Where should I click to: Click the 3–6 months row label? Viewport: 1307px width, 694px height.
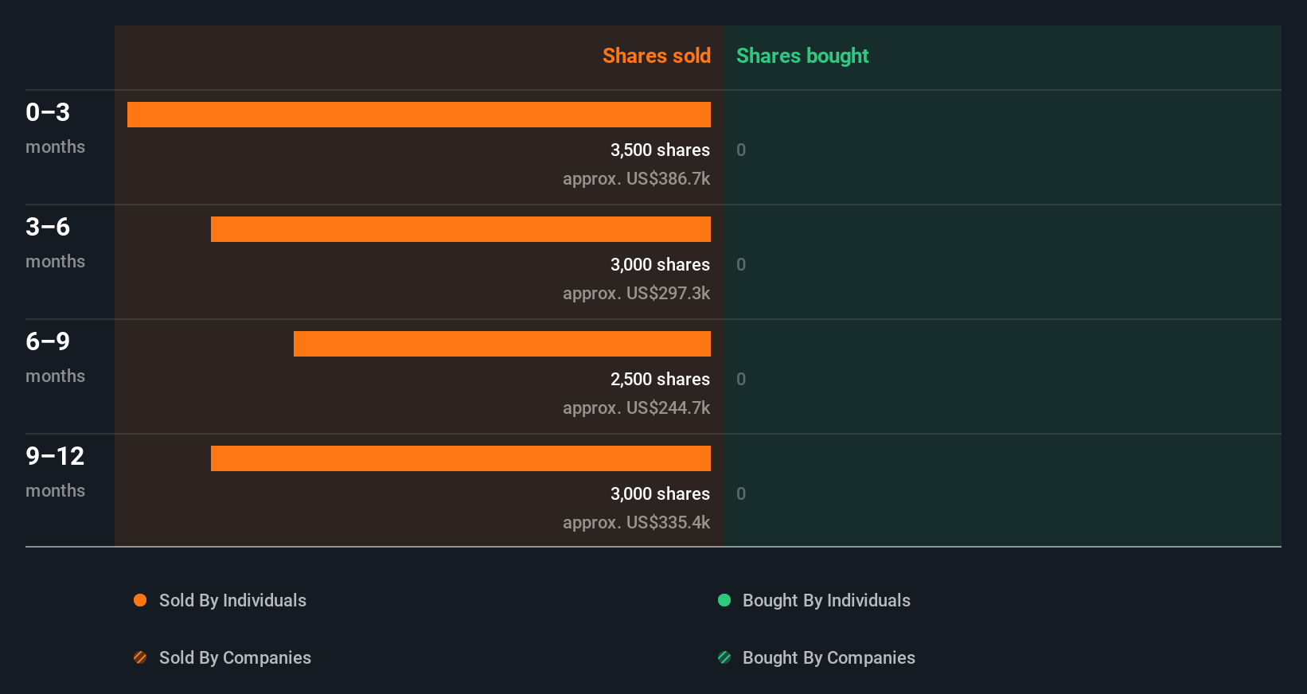(x=55, y=242)
